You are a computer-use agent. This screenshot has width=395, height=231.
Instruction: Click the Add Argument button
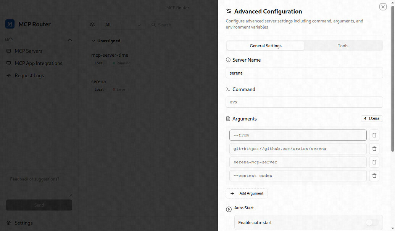pyautogui.click(x=247, y=193)
